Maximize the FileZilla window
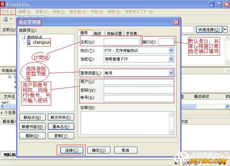The width and height of the screenshot is (230, 166). pyautogui.click(x=220, y=4)
